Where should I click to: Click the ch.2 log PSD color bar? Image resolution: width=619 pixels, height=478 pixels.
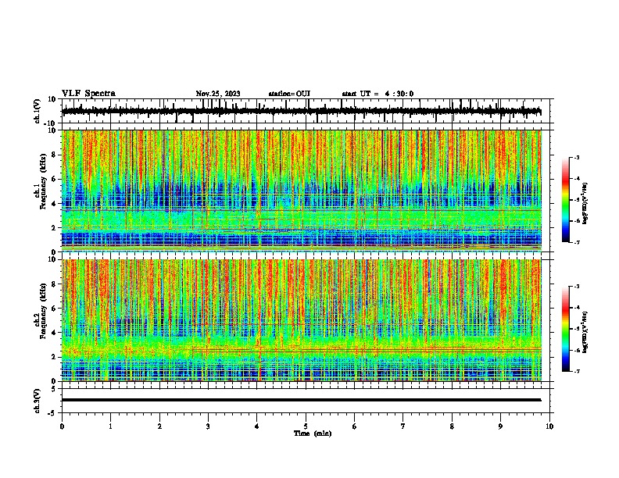click(565, 329)
